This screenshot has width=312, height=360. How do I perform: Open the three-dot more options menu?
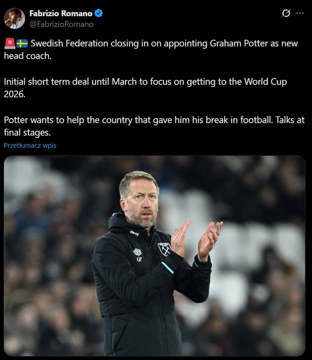click(300, 14)
